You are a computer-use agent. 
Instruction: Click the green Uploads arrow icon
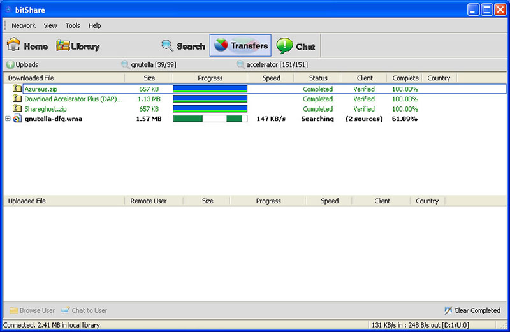[x=10, y=65]
